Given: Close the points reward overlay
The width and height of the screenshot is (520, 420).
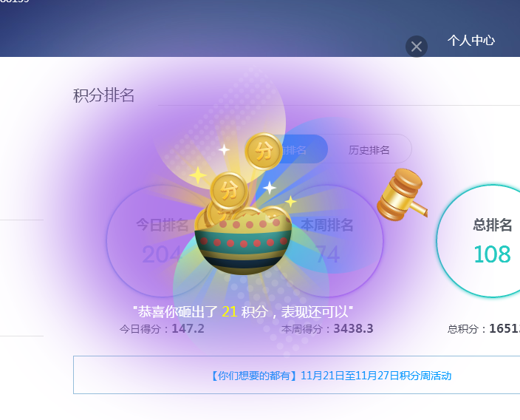Looking at the screenshot, I should [x=416, y=47].
